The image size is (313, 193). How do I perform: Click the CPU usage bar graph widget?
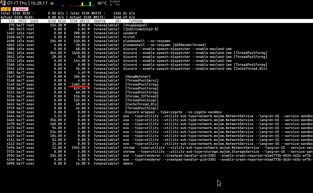(x=75, y=4)
